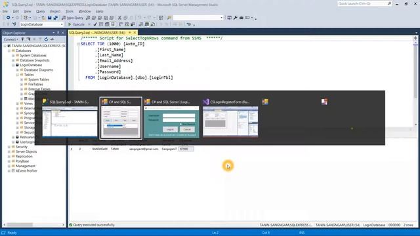Expand the Server Objects node
Screen dimensions: 420x236
9,151
